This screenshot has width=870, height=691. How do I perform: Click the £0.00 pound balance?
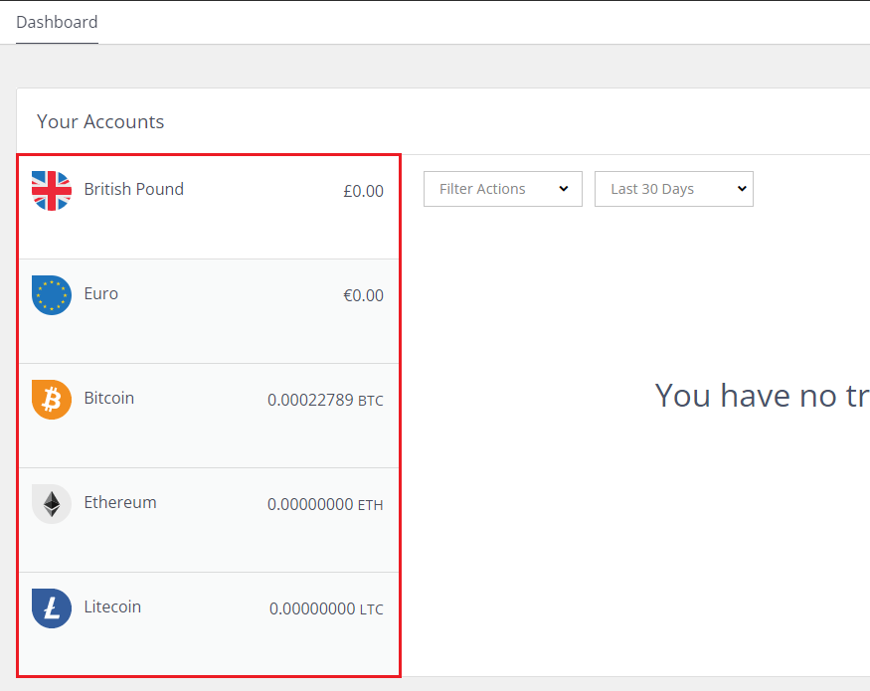364,191
